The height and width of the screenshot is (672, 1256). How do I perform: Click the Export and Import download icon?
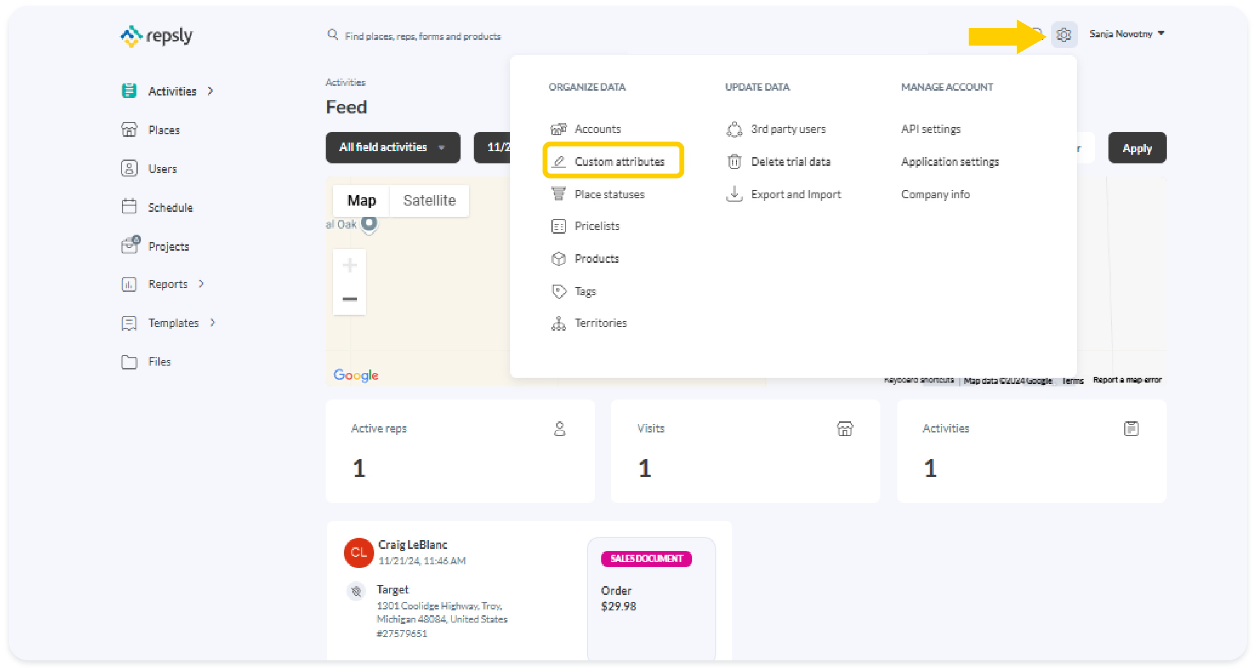(x=734, y=194)
